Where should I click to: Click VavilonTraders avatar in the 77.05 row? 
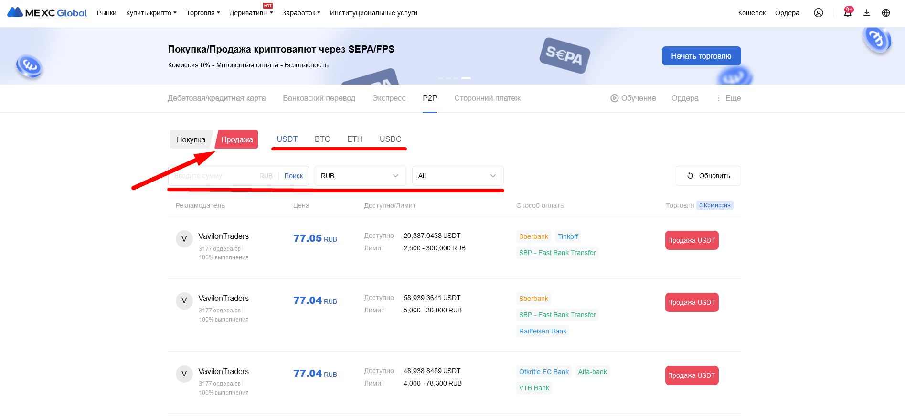(x=184, y=239)
